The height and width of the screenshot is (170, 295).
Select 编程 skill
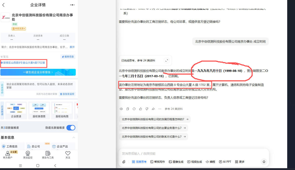pos(210,162)
